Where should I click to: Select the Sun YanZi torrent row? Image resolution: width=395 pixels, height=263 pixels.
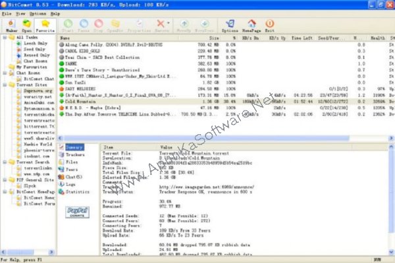[x=224, y=83]
